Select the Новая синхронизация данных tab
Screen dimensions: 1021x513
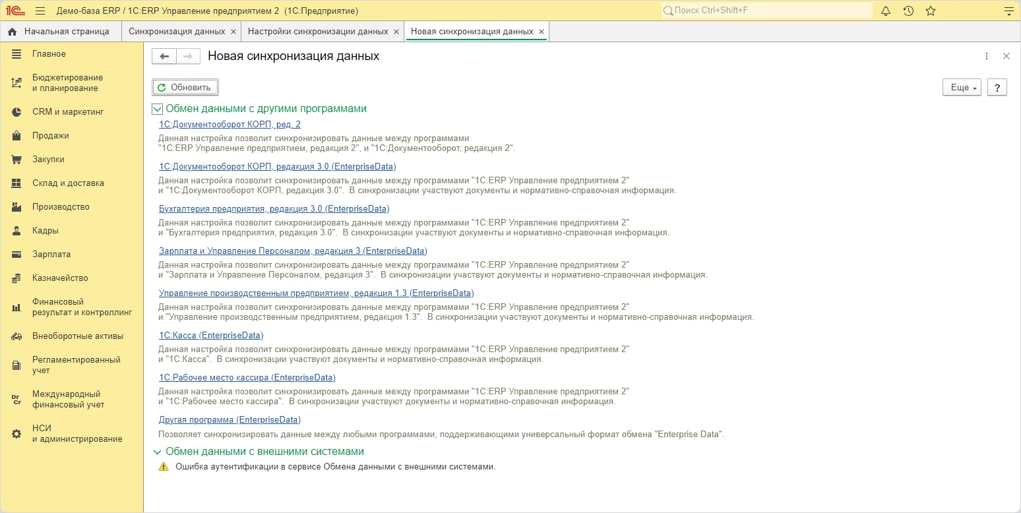pos(472,32)
